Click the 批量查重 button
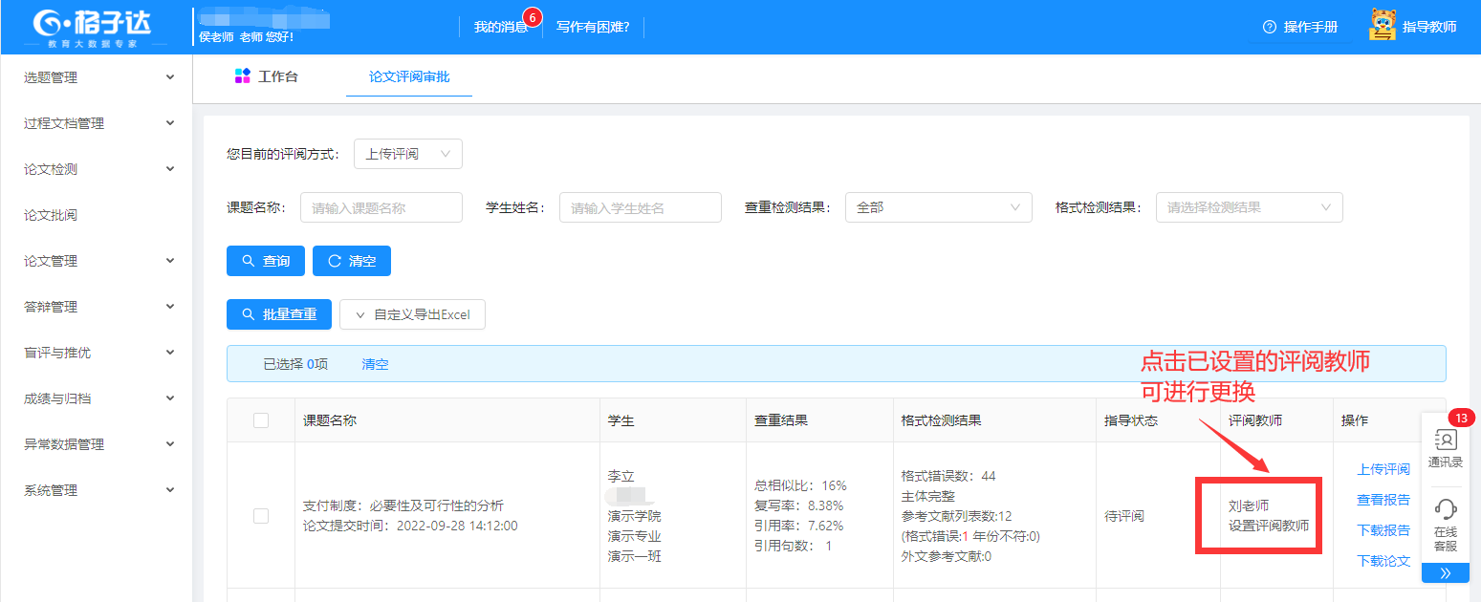 279,314
